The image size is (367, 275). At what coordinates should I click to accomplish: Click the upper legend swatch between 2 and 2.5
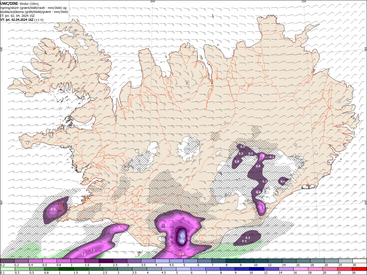(x=106, y=261)
